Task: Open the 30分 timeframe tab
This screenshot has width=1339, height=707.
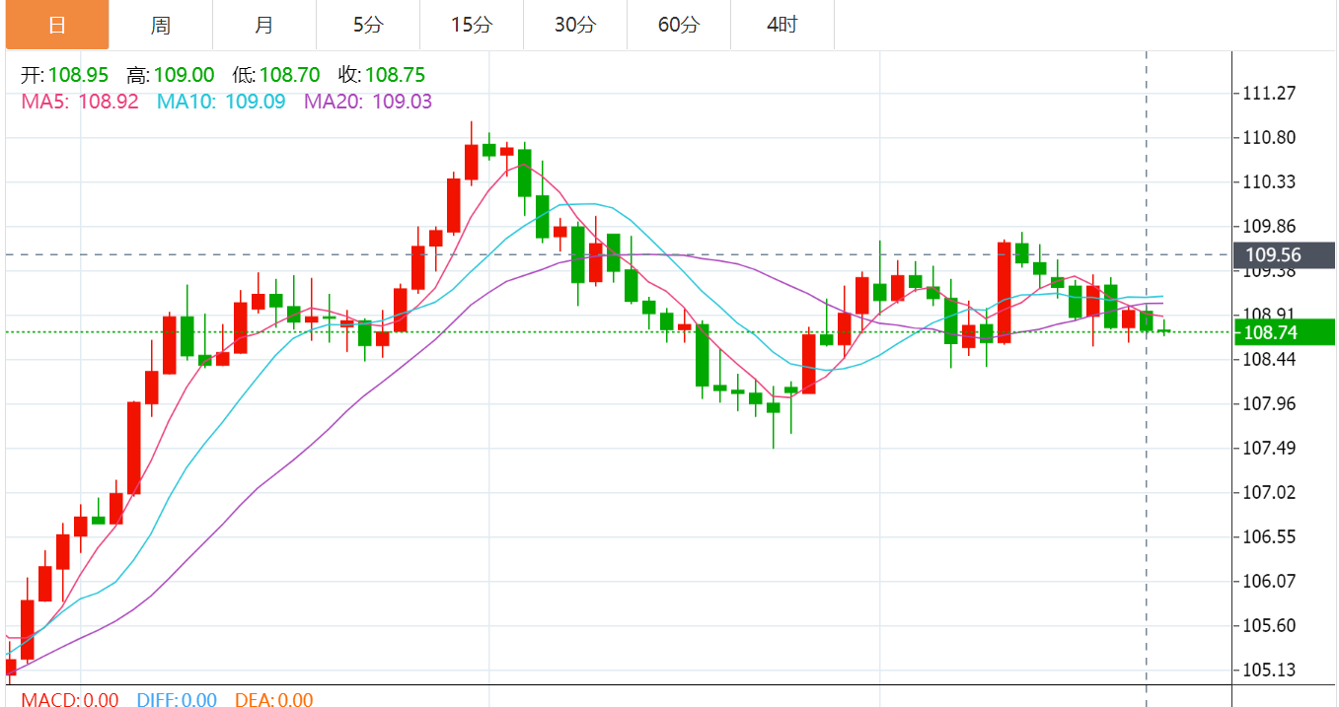Action: pyautogui.click(x=575, y=25)
